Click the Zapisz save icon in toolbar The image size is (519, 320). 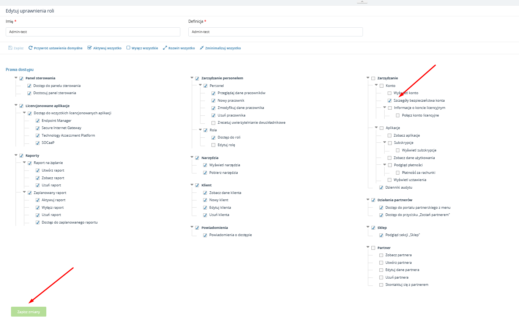point(10,48)
